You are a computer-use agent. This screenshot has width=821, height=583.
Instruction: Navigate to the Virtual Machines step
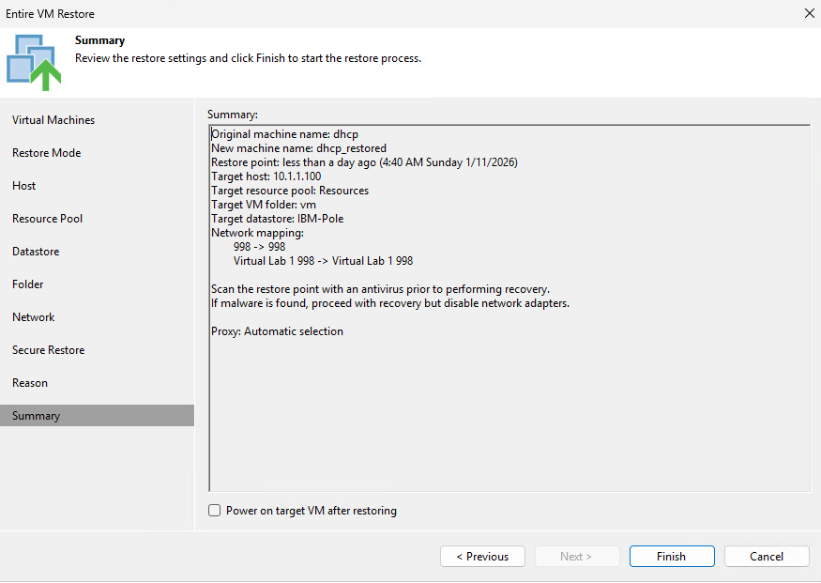coord(52,119)
